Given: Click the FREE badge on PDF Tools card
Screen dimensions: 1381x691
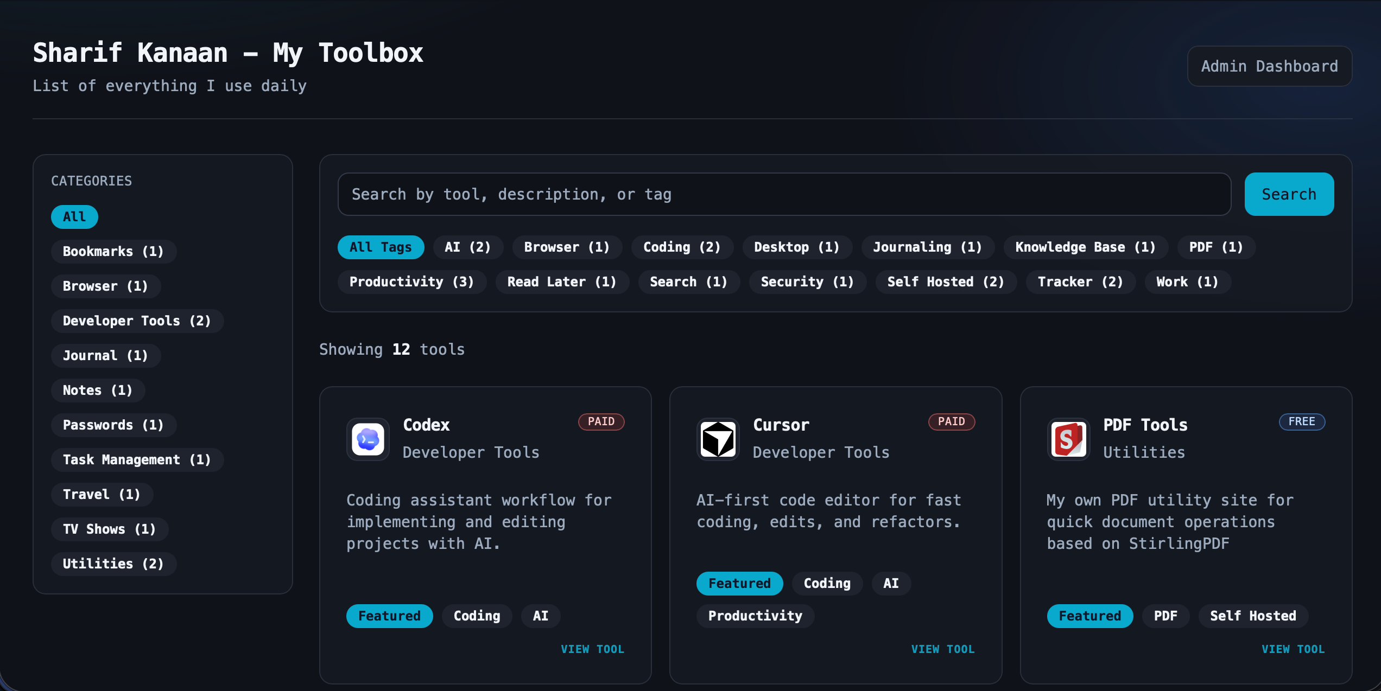Looking at the screenshot, I should coord(1302,421).
